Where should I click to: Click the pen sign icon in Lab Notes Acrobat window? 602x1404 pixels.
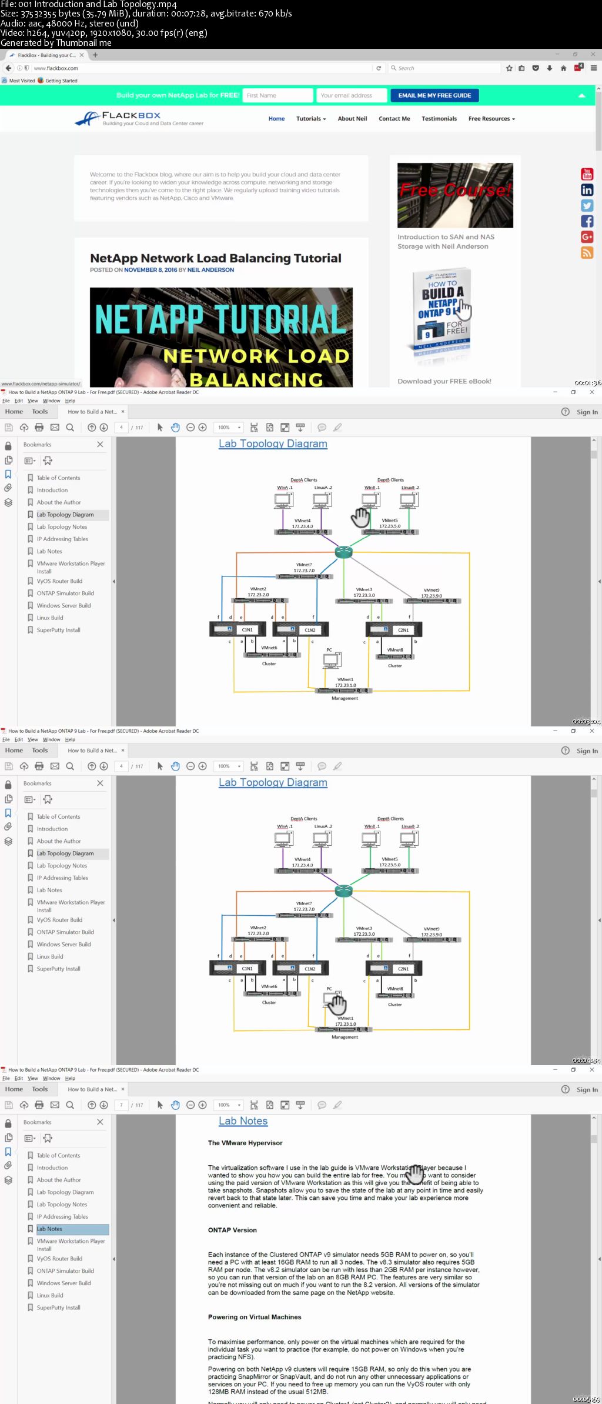click(337, 1105)
